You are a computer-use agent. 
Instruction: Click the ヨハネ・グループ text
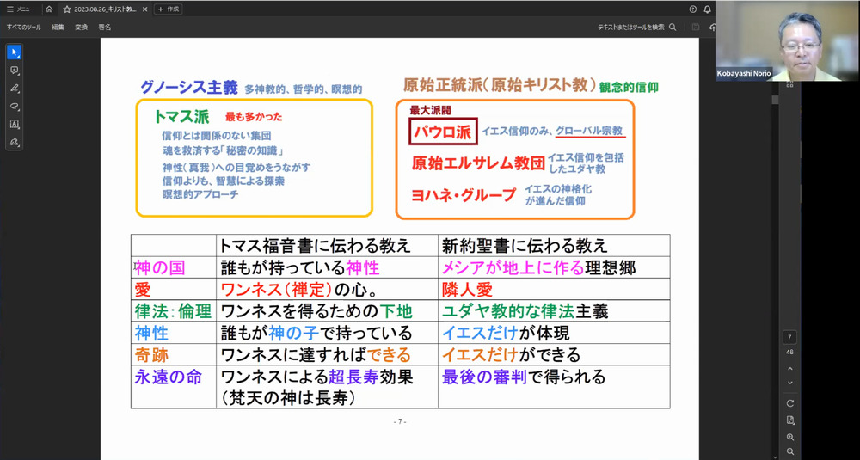click(464, 195)
